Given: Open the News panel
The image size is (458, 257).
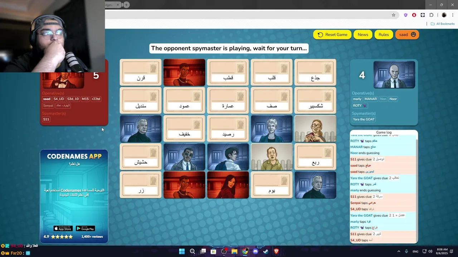Looking at the screenshot, I should (363, 35).
